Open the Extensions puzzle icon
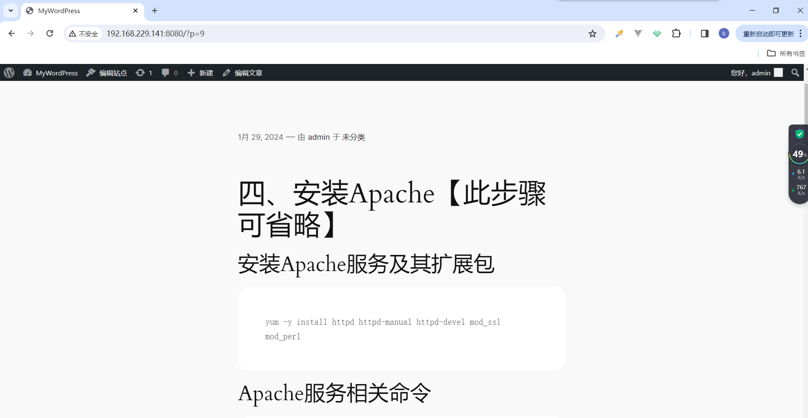The width and height of the screenshot is (808, 418). 676,33
